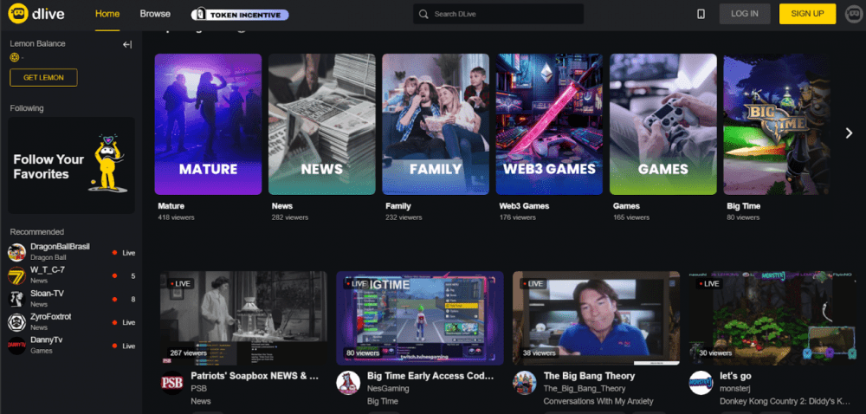The image size is (866, 414).
Task: Open the Games category card
Action: click(x=663, y=124)
